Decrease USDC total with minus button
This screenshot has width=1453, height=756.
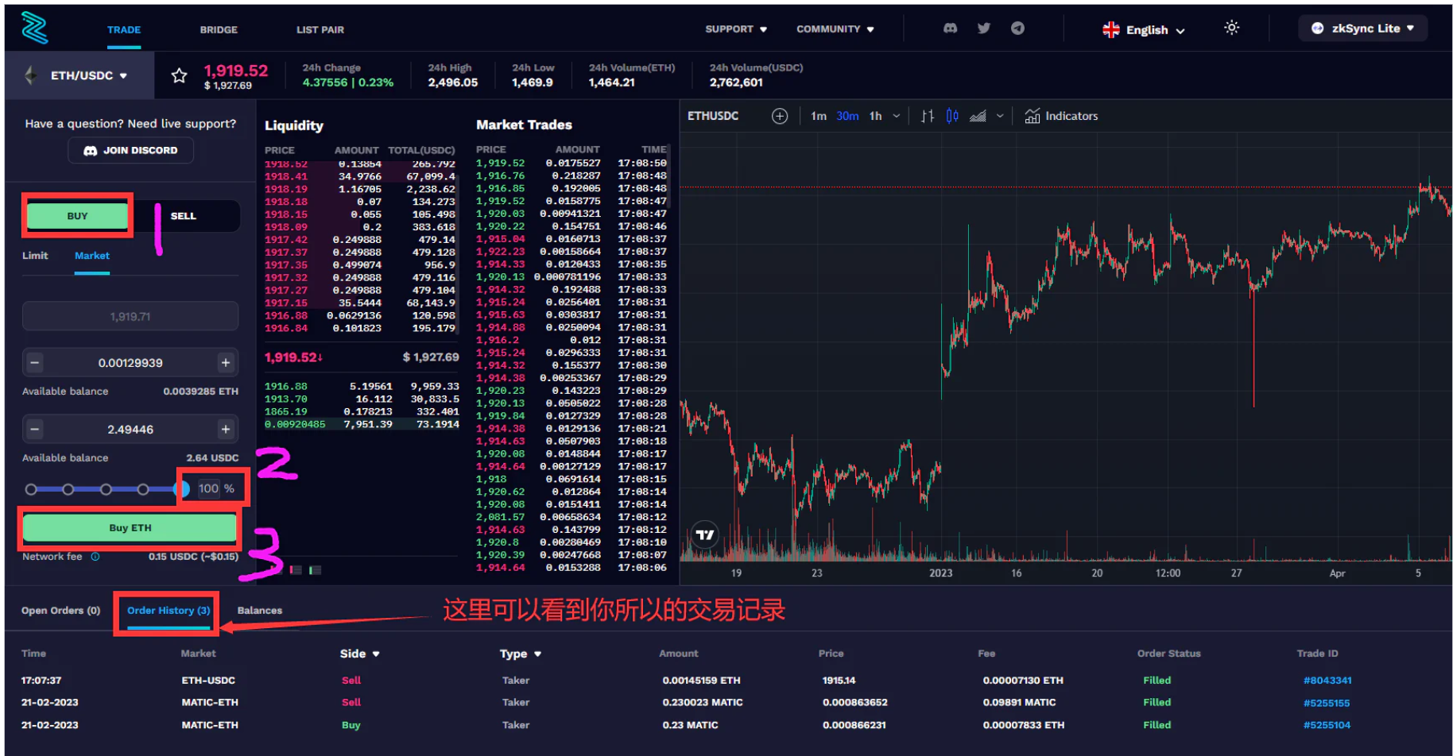pos(34,430)
